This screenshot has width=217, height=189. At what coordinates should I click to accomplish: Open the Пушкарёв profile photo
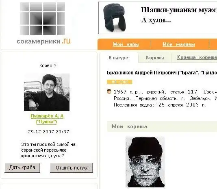(47, 92)
